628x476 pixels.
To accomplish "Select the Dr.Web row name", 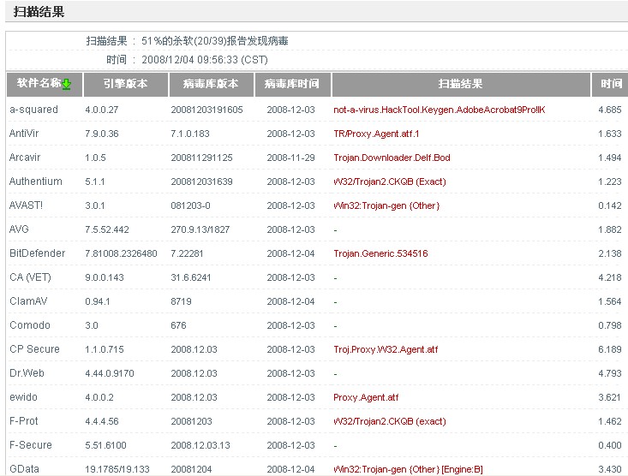I will tap(27, 373).
